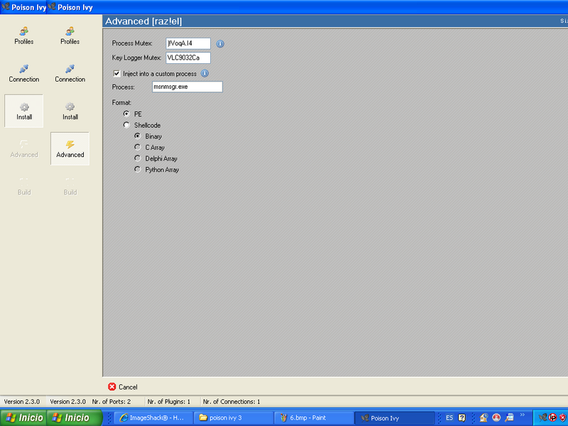The height and width of the screenshot is (426, 568).
Task: Choose C Array shellcode option
Action: (x=137, y=147)
